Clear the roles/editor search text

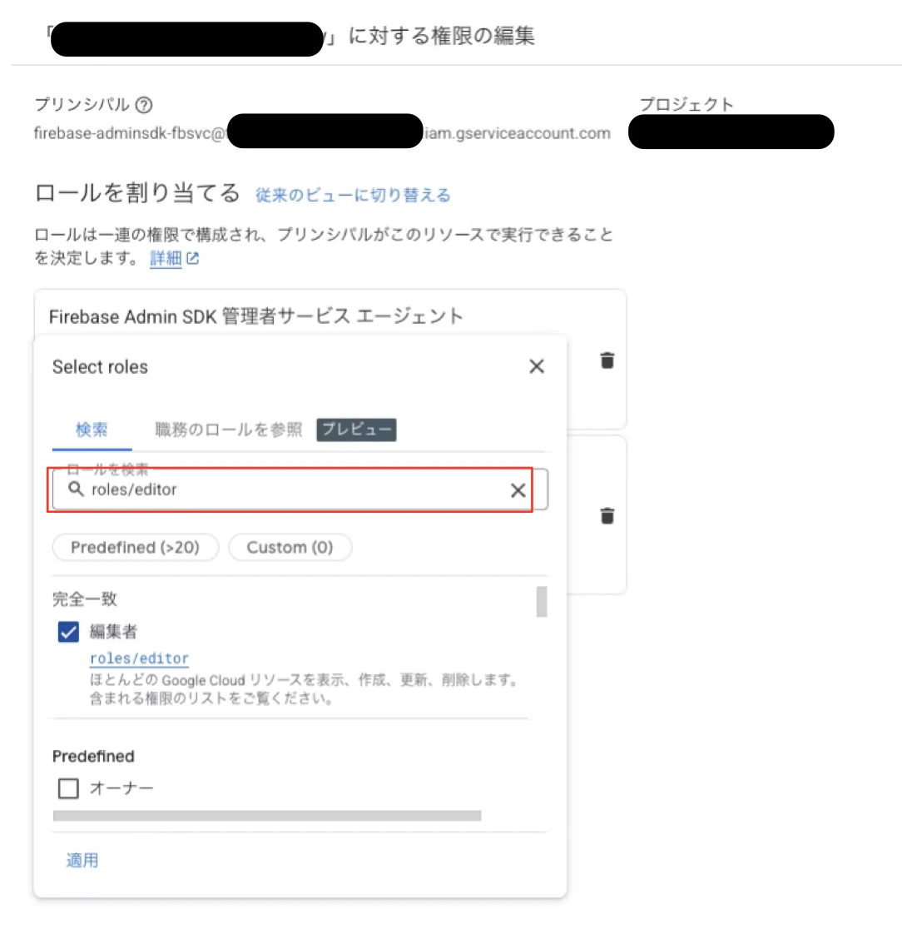[518, 490]
